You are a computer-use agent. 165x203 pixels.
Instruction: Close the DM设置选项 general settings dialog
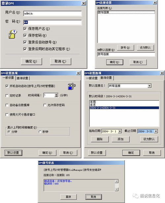click(x=78, y=73)
